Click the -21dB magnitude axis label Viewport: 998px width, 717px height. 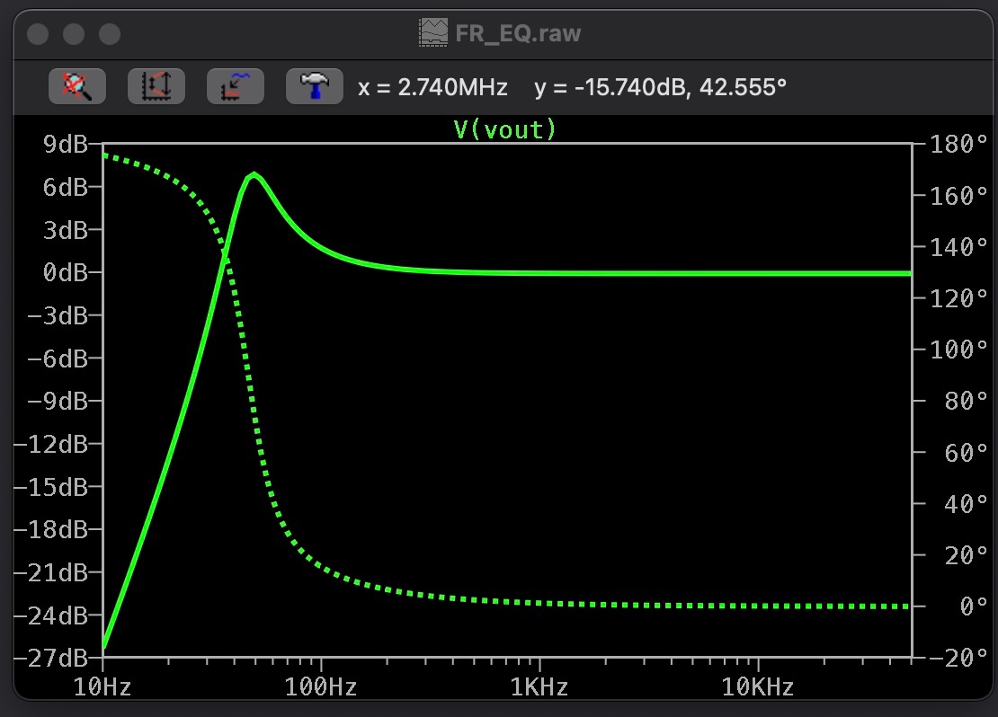point(50,572)
